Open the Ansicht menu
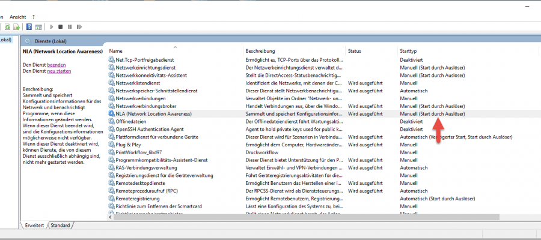The height and width of the screenshot is (240, 541). coord(17,16)
